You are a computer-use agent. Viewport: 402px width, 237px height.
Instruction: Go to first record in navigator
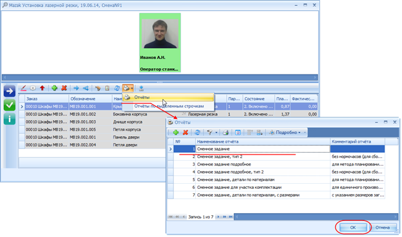[x=170, y=217]
